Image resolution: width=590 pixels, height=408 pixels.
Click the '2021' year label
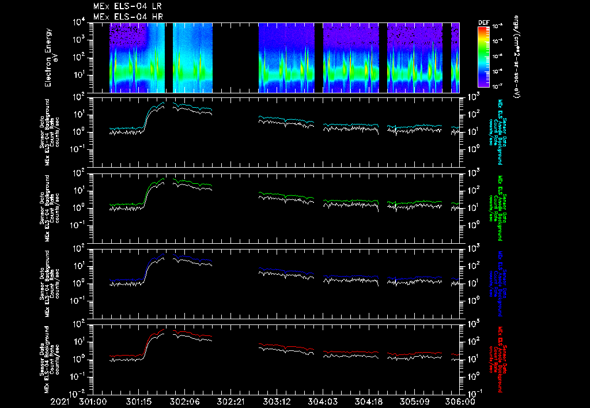pyautogui.click(x=60, y=402)
